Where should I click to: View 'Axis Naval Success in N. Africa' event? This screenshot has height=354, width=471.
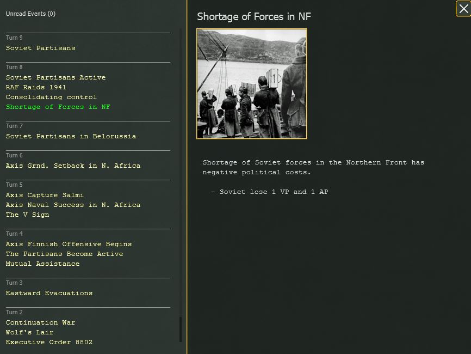click(73, 205)
